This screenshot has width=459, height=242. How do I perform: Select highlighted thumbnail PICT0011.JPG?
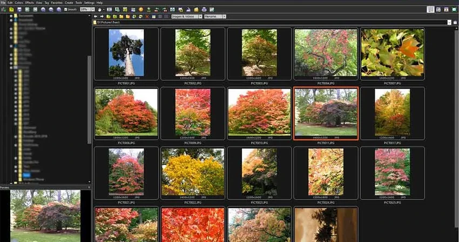pos(326,112)
